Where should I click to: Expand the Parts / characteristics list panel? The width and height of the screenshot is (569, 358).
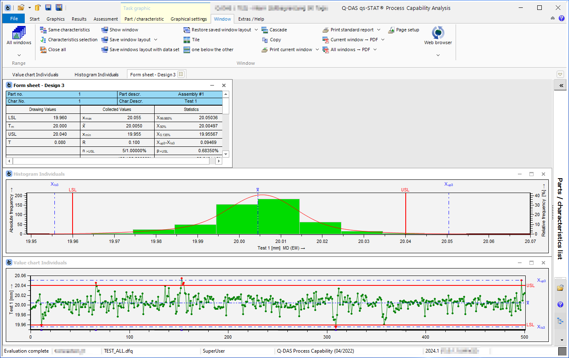pos(561,85)
